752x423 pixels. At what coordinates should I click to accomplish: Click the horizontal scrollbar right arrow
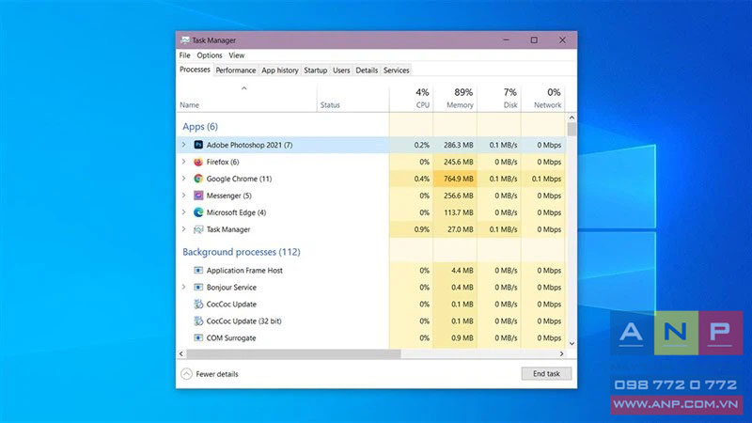click(x=561, y=354)
